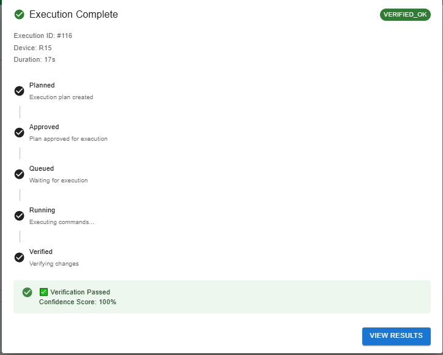Click the Confidence Score: 100% text
This screenshot has width=443, height=355.
tap(78, 302)
